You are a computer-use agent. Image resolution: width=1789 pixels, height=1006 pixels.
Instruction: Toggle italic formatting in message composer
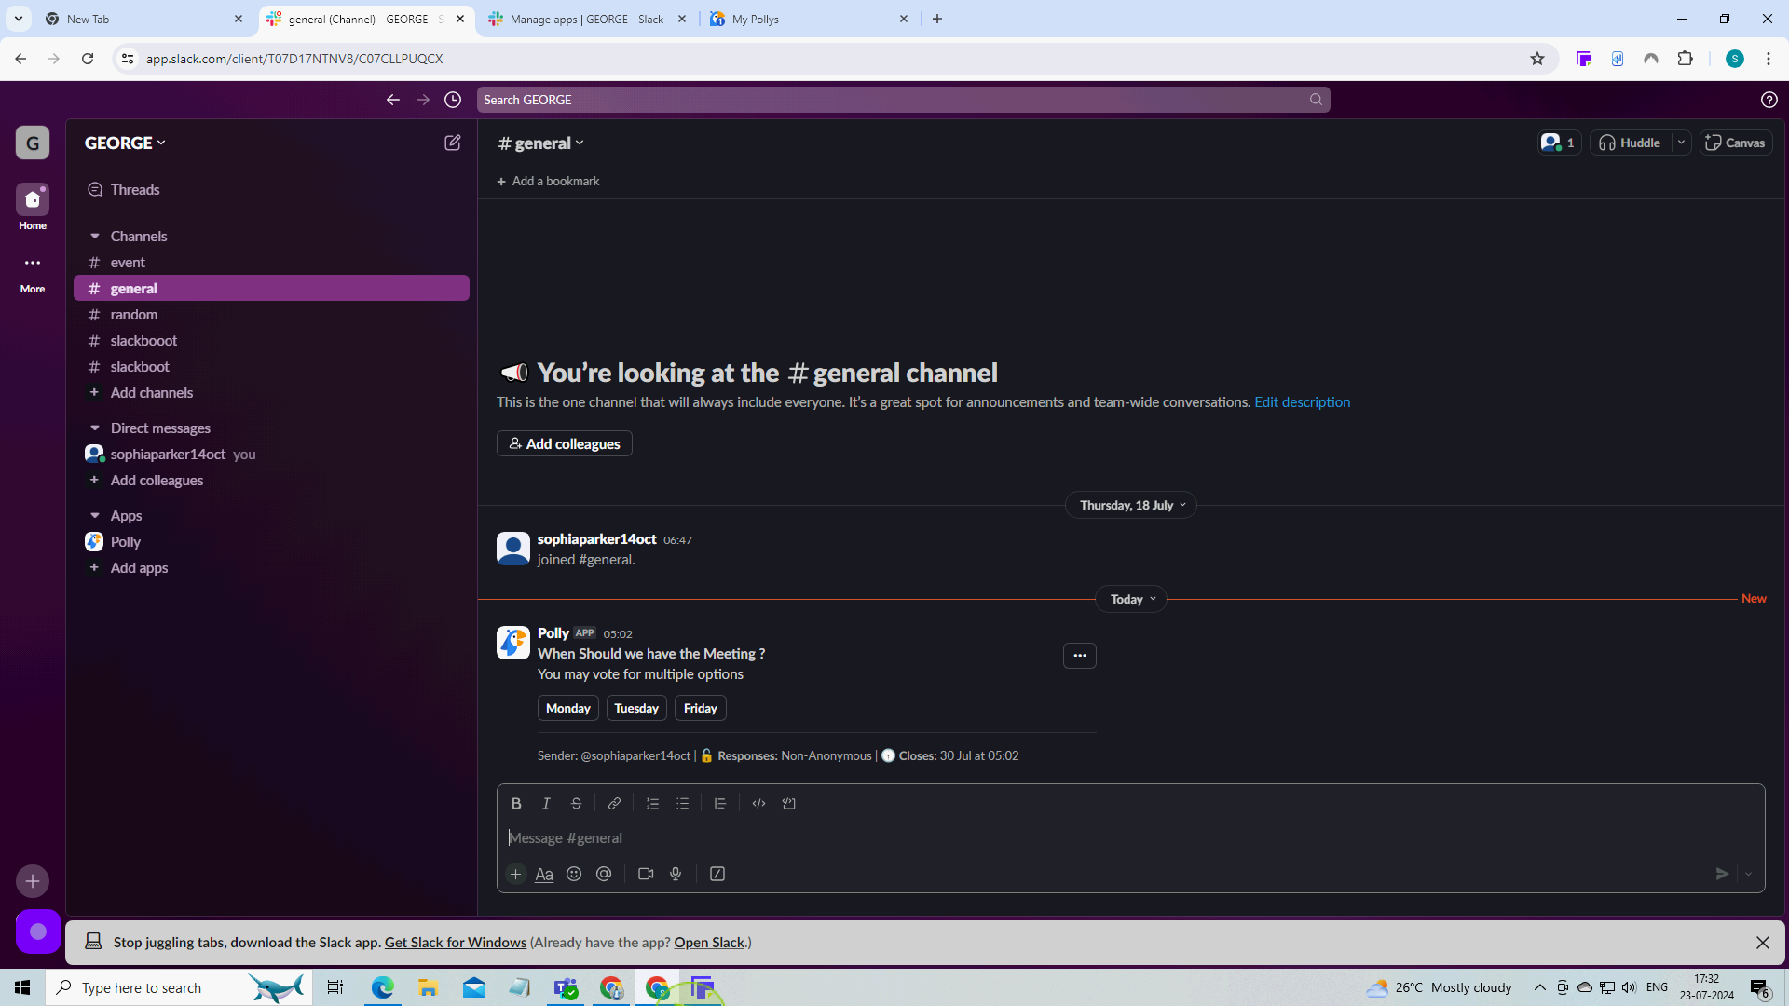(x=546, y=804)
